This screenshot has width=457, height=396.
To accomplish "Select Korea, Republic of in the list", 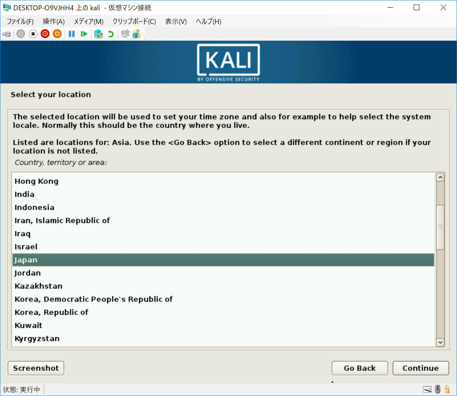I will pyautogui.click(x=51, y=312).
